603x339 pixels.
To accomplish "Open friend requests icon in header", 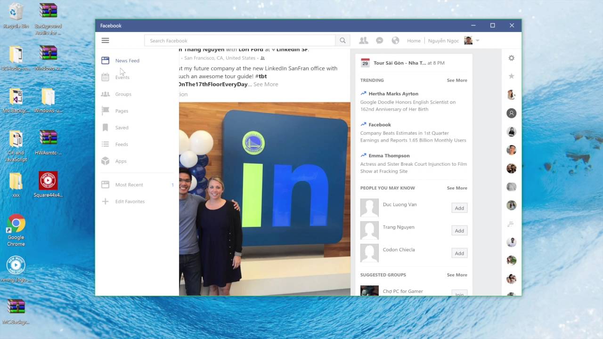I will [x=363, y=40].
